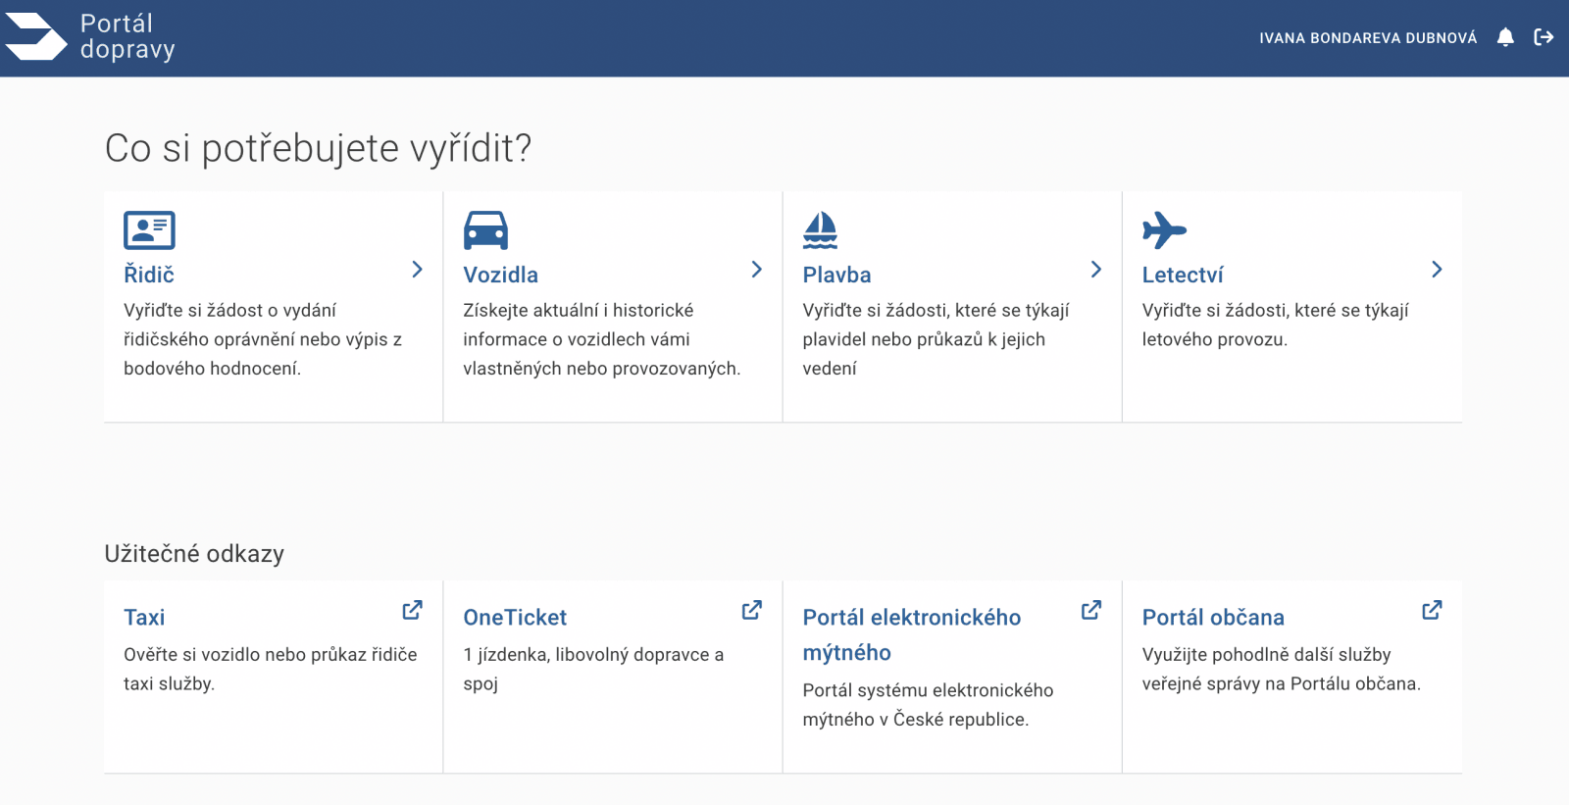Click heading 'Co si potřebujete vyřídit?'
Screen dimensions: 1569x805
pos(318,148)
